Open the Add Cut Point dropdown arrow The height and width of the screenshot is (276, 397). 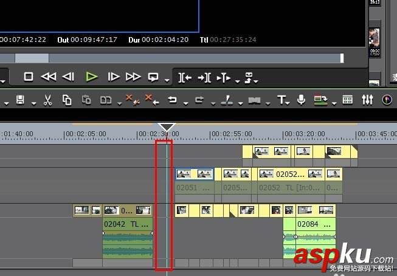click(240, 103)
